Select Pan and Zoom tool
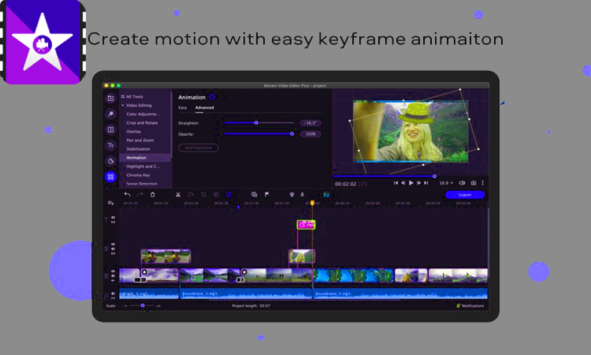 140,140
